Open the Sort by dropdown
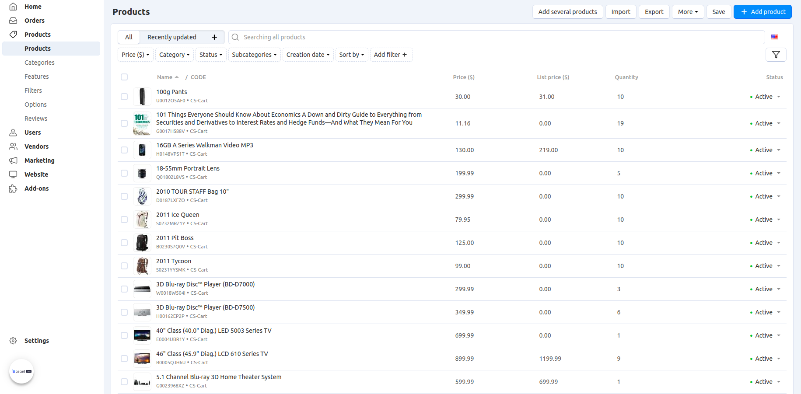The width and height of the screenshot is (801, 394). pyautogui.click(x=352, y=55)
